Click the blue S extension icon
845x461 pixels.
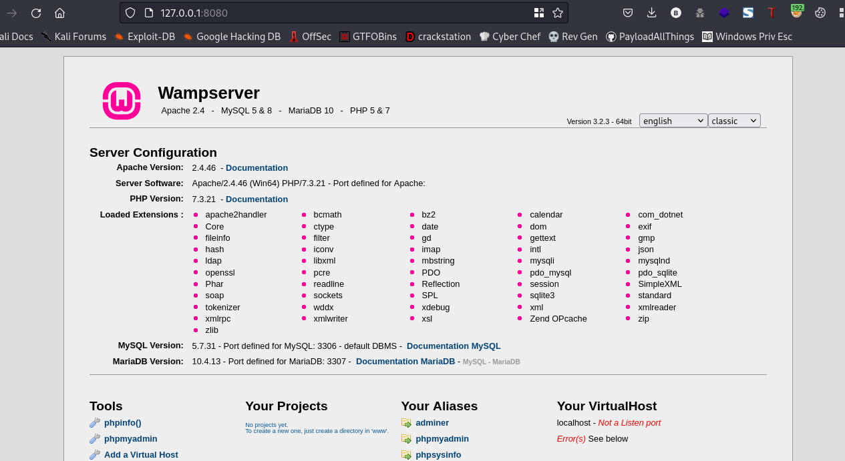[x=748, y=13]
